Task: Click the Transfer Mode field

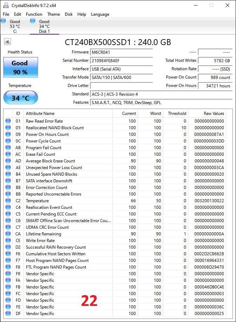Action: [121, 78]
